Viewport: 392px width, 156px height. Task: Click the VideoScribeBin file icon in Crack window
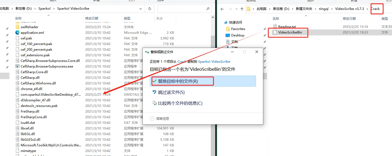point(275,32)
